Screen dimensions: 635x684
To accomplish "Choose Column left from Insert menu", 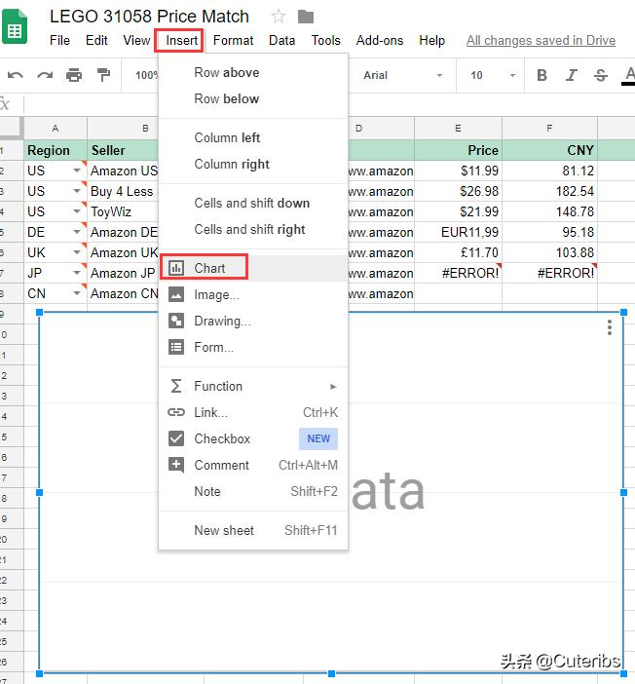I will [253, 137].
